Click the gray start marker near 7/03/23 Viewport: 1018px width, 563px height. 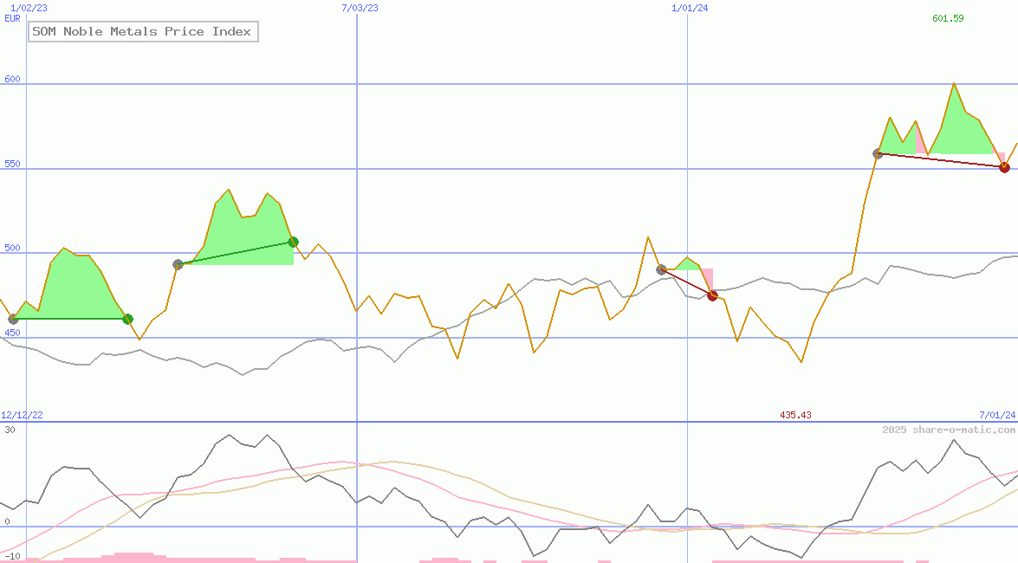pos(179,265)
